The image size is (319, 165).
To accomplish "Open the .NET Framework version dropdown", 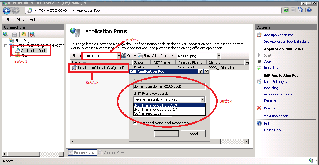I will click(202, 100).
